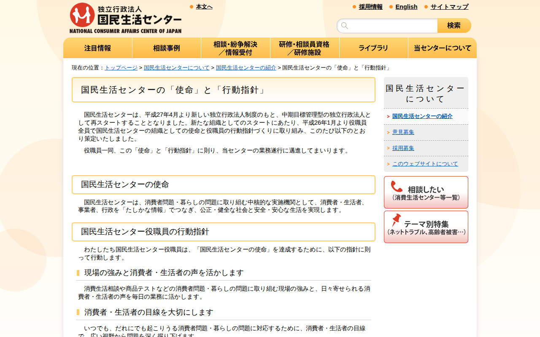540x337 pixels.
Task: Open the 注目情報 menu tab
Action: pos(98,48)
